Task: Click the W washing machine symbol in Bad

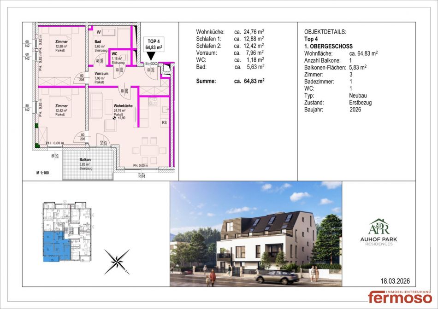Action: (x=99, y=32)
